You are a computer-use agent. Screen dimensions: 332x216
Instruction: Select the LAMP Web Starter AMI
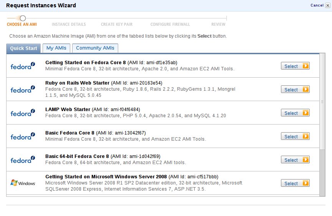pyautogui.click(x=295, y=113)
